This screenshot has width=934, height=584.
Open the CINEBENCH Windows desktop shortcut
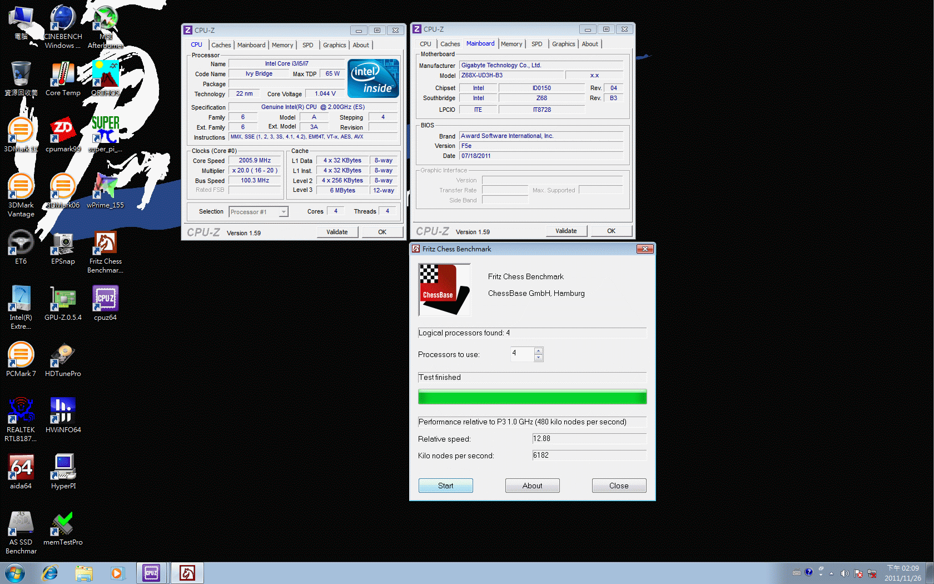click(63, 27)
